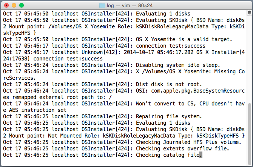Click 'Dist disk is not root.' line
The width and height of the screenshot is (253, 167).
coord(102,84)
